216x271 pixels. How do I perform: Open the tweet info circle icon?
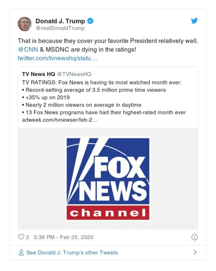click(x=195, y=237)
